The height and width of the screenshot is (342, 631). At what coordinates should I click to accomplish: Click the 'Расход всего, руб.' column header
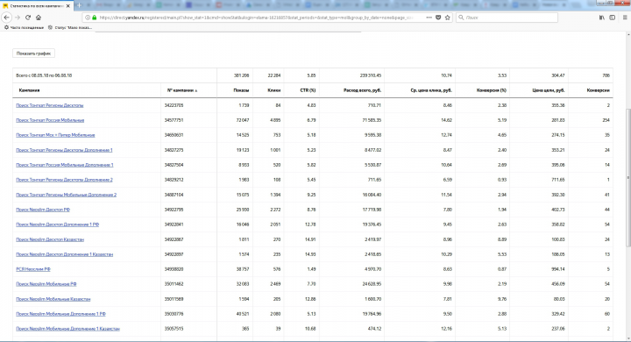tap(362, 90)
